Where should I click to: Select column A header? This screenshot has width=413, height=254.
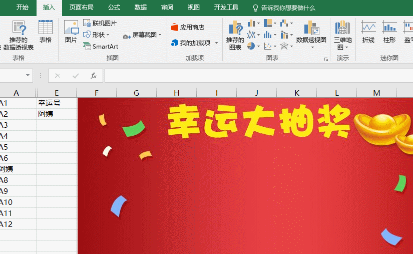click(17, 93)
